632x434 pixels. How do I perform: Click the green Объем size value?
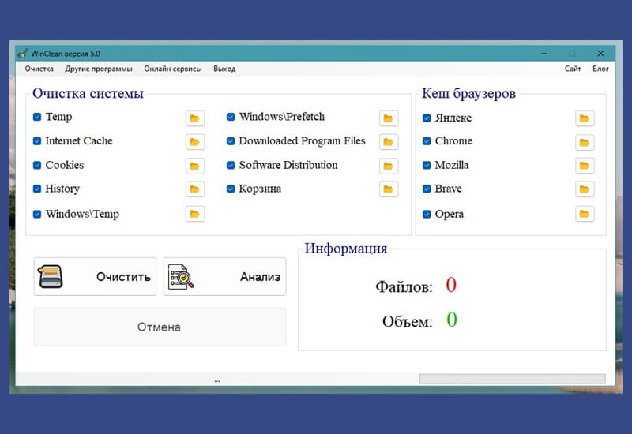(452, 320)
